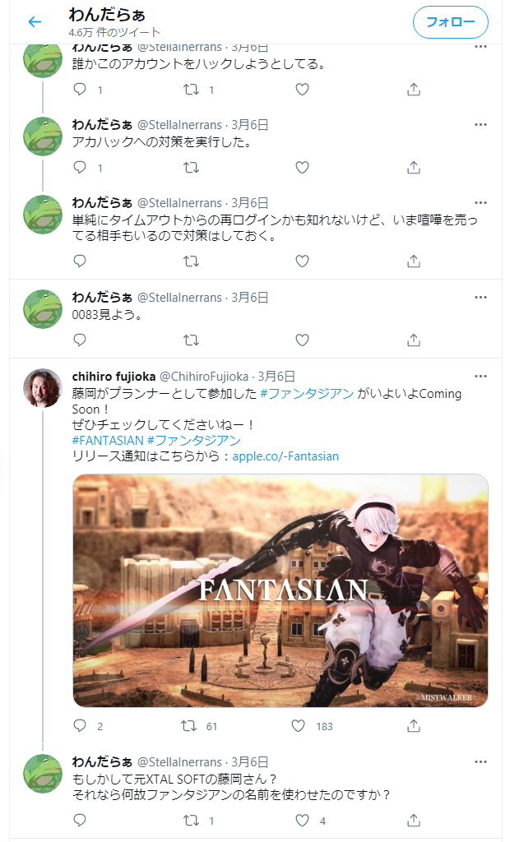Image resolution: width=510 pixels, height=842 pixels.
Task: Like the FANTASIAN tweet with 183 likes
Action: pos(299,726)
